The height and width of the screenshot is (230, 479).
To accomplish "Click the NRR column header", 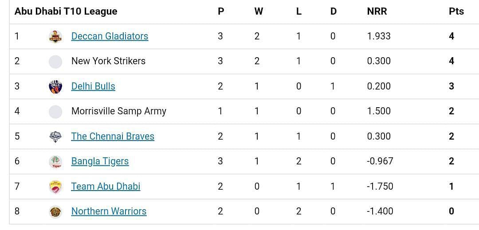I will tap(377, 11).
